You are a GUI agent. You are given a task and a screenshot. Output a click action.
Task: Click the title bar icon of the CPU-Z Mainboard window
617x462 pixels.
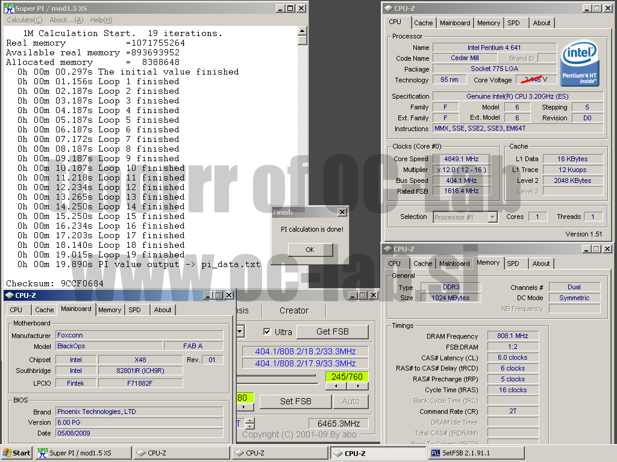pos(10,295)
